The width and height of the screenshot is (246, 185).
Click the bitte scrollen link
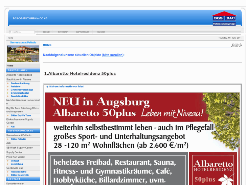coord(113,55)
